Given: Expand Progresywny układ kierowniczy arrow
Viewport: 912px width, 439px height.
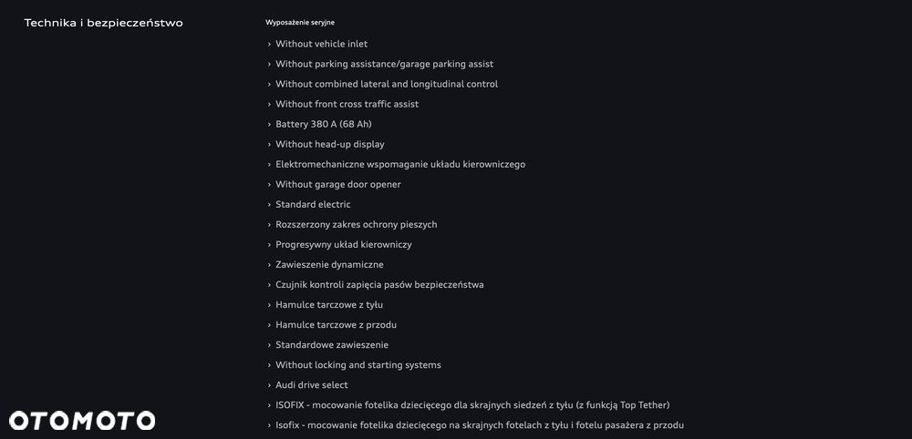Looking at the screenshot, I should [269, 244].
